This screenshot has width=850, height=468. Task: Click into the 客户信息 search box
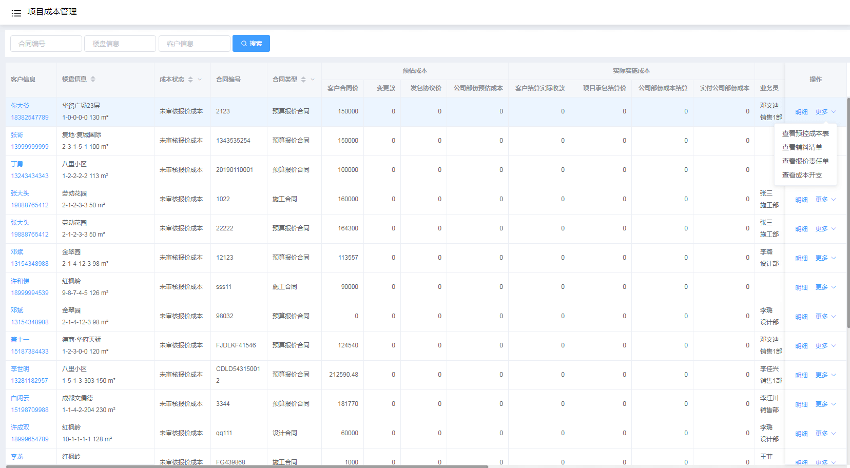(194, 44)
